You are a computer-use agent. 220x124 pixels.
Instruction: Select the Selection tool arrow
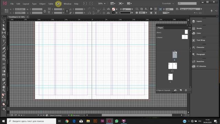(x=4, y=22)
